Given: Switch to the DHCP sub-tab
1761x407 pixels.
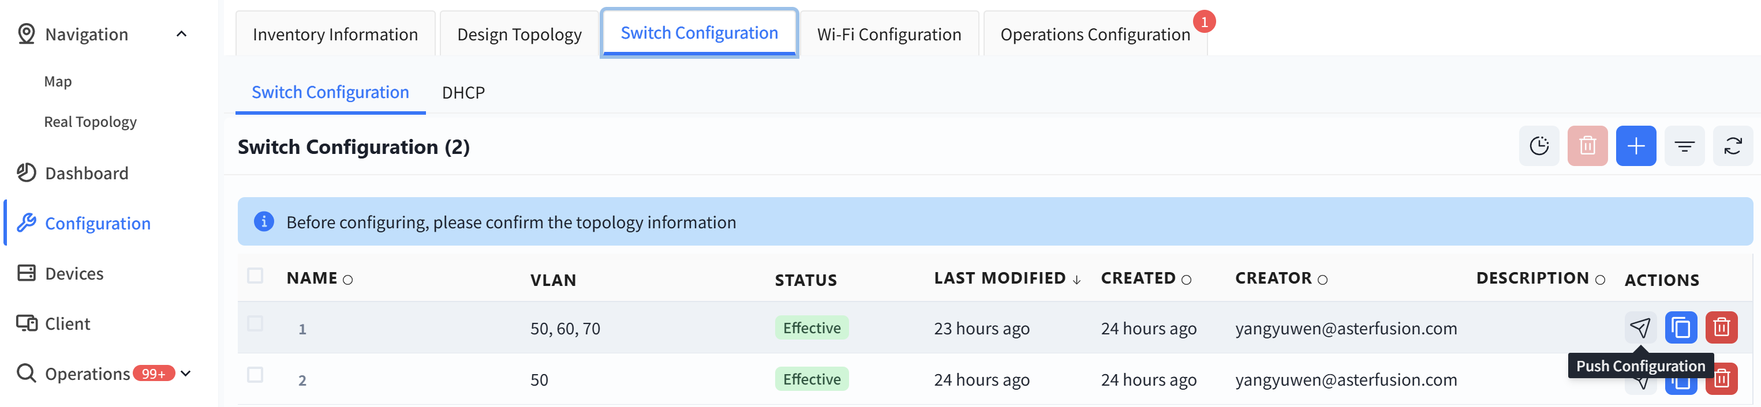Looking at the screenshot, I should 463,92.
